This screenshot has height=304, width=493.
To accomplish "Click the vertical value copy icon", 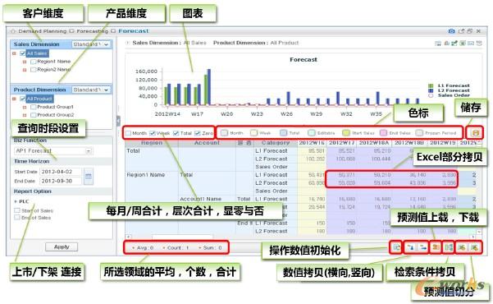I will click(x=410, y=247).
